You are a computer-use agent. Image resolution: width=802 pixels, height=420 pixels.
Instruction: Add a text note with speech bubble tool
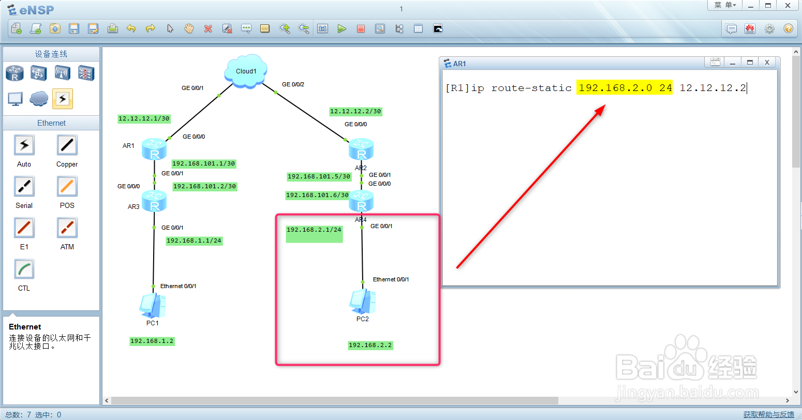246,28
